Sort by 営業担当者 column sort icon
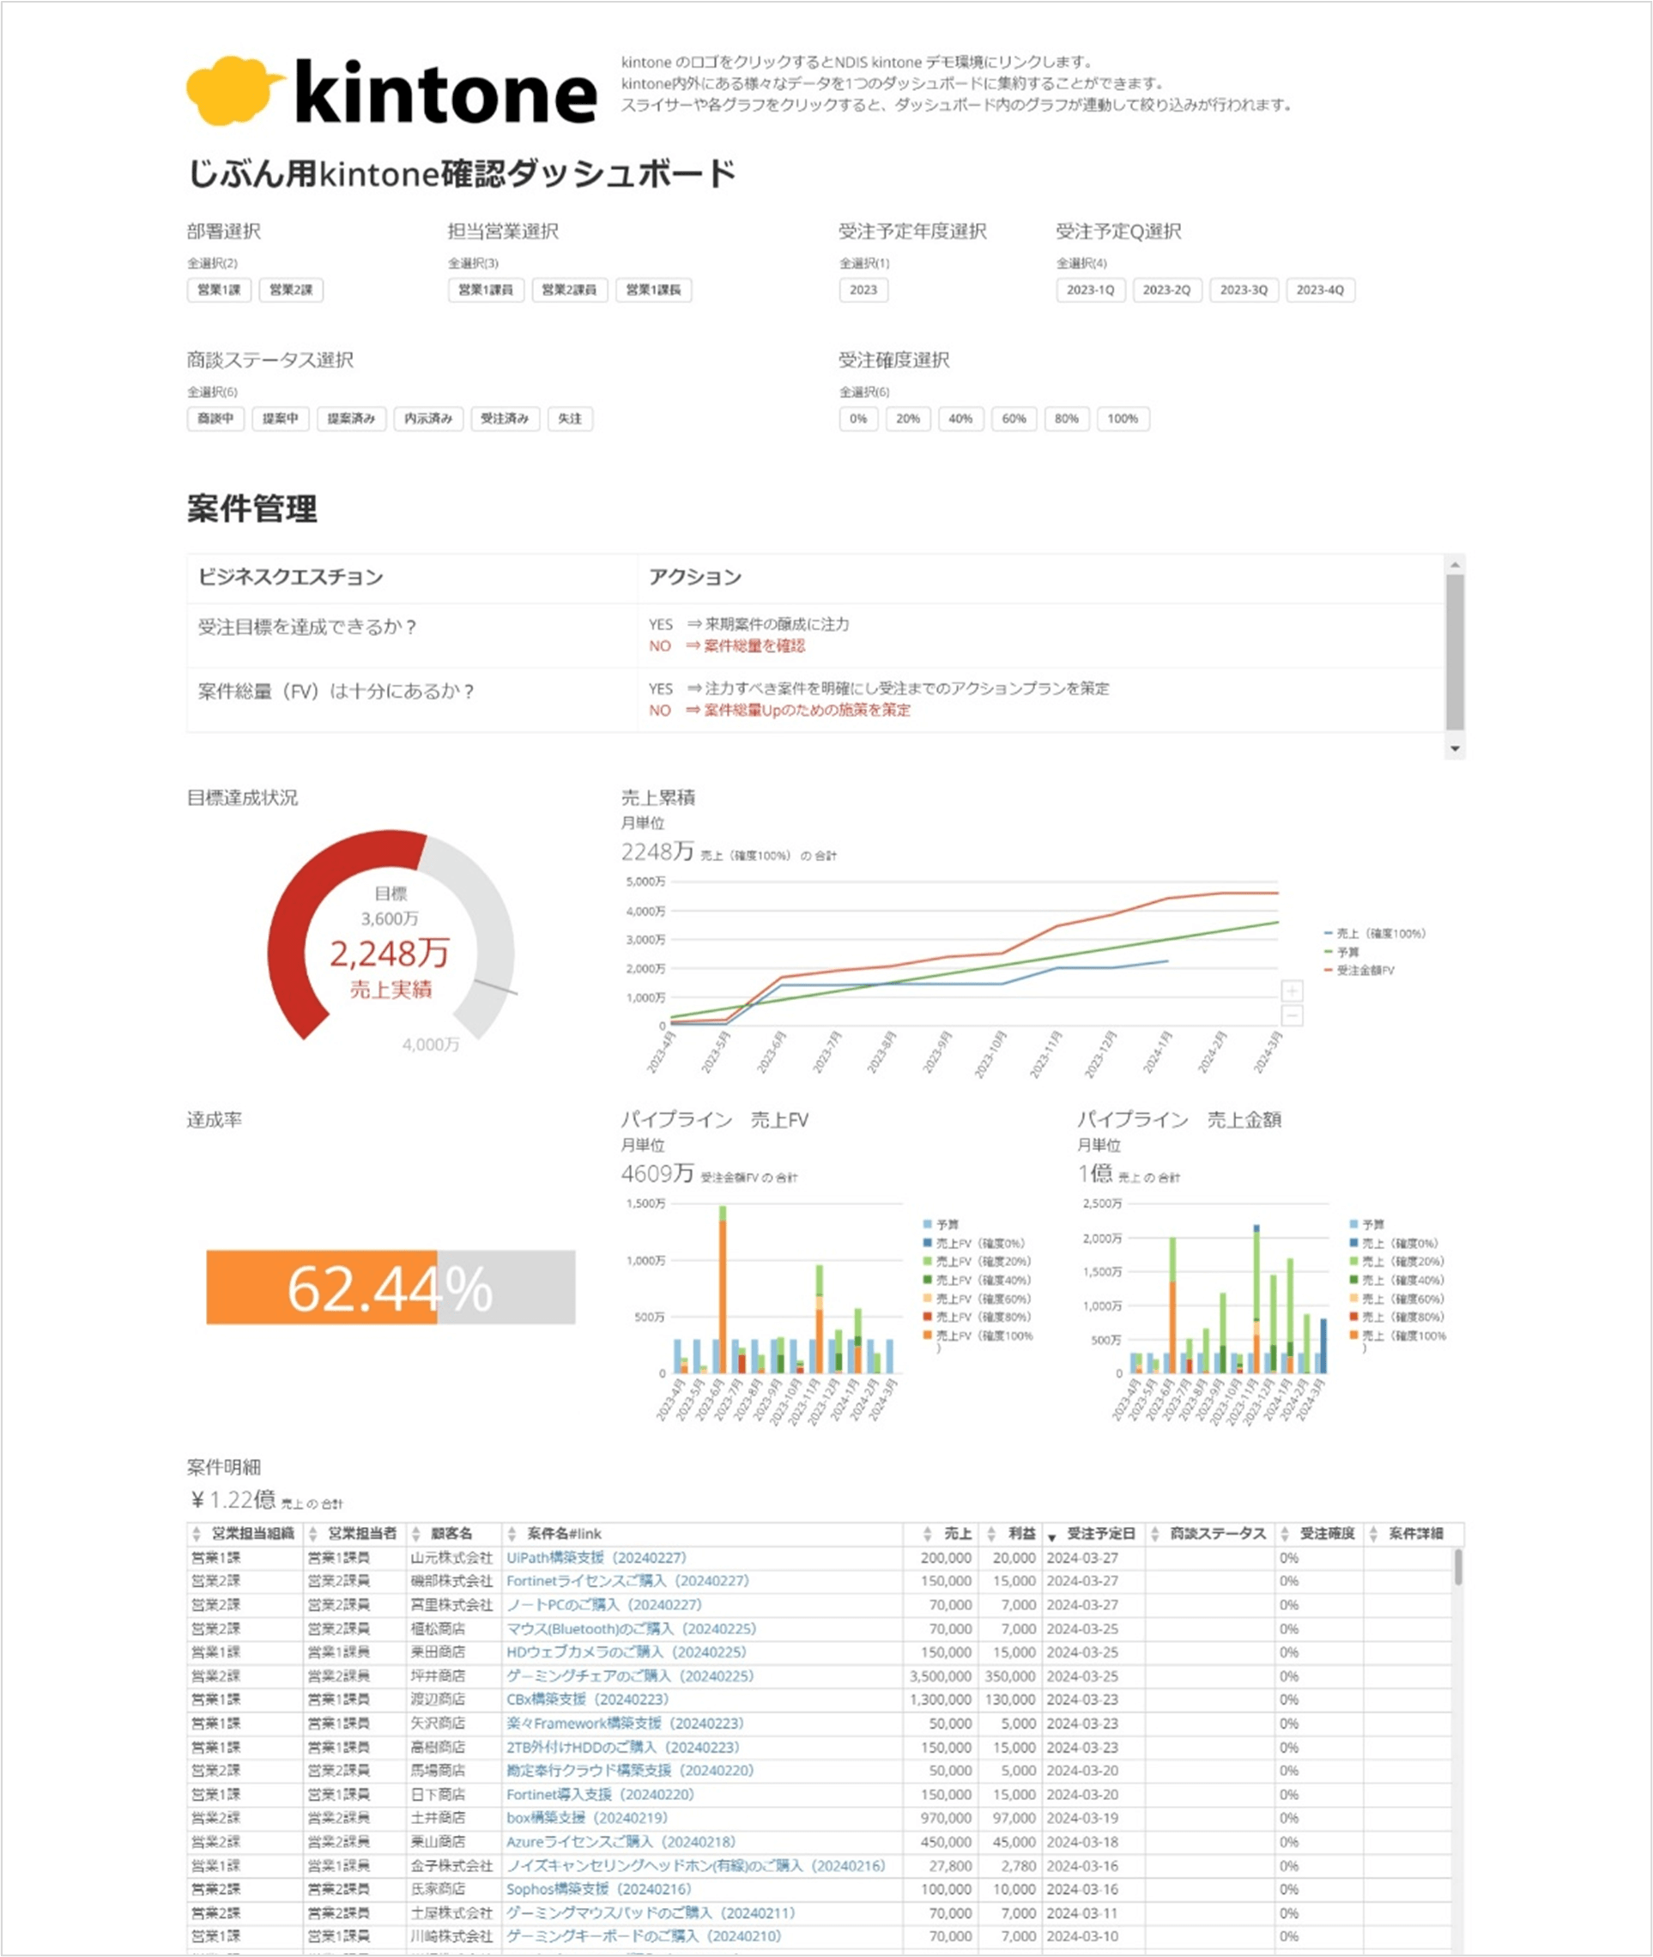Viewport: 1653px width, 1957px height. pos(312,1535)
